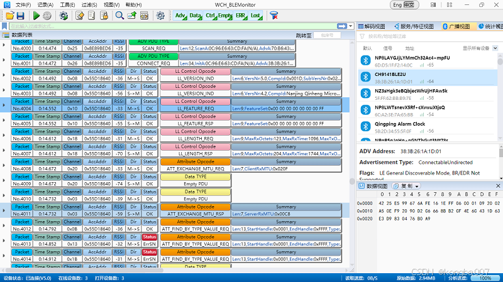
Task: Expand packet No.4013 row
Action: 4,241
